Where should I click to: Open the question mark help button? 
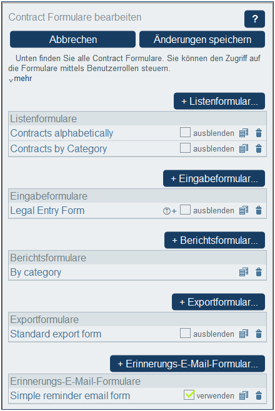tap(254, 19)
